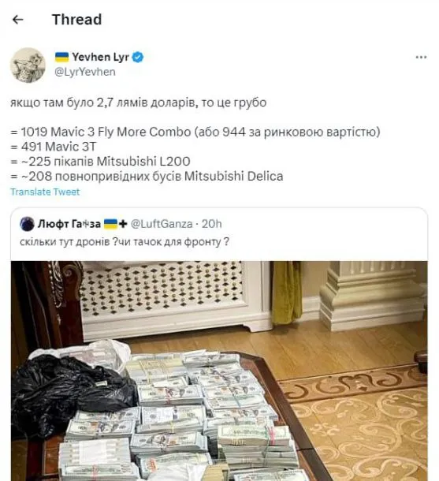Click the Yevhen Lyr display name

point(101,57)
